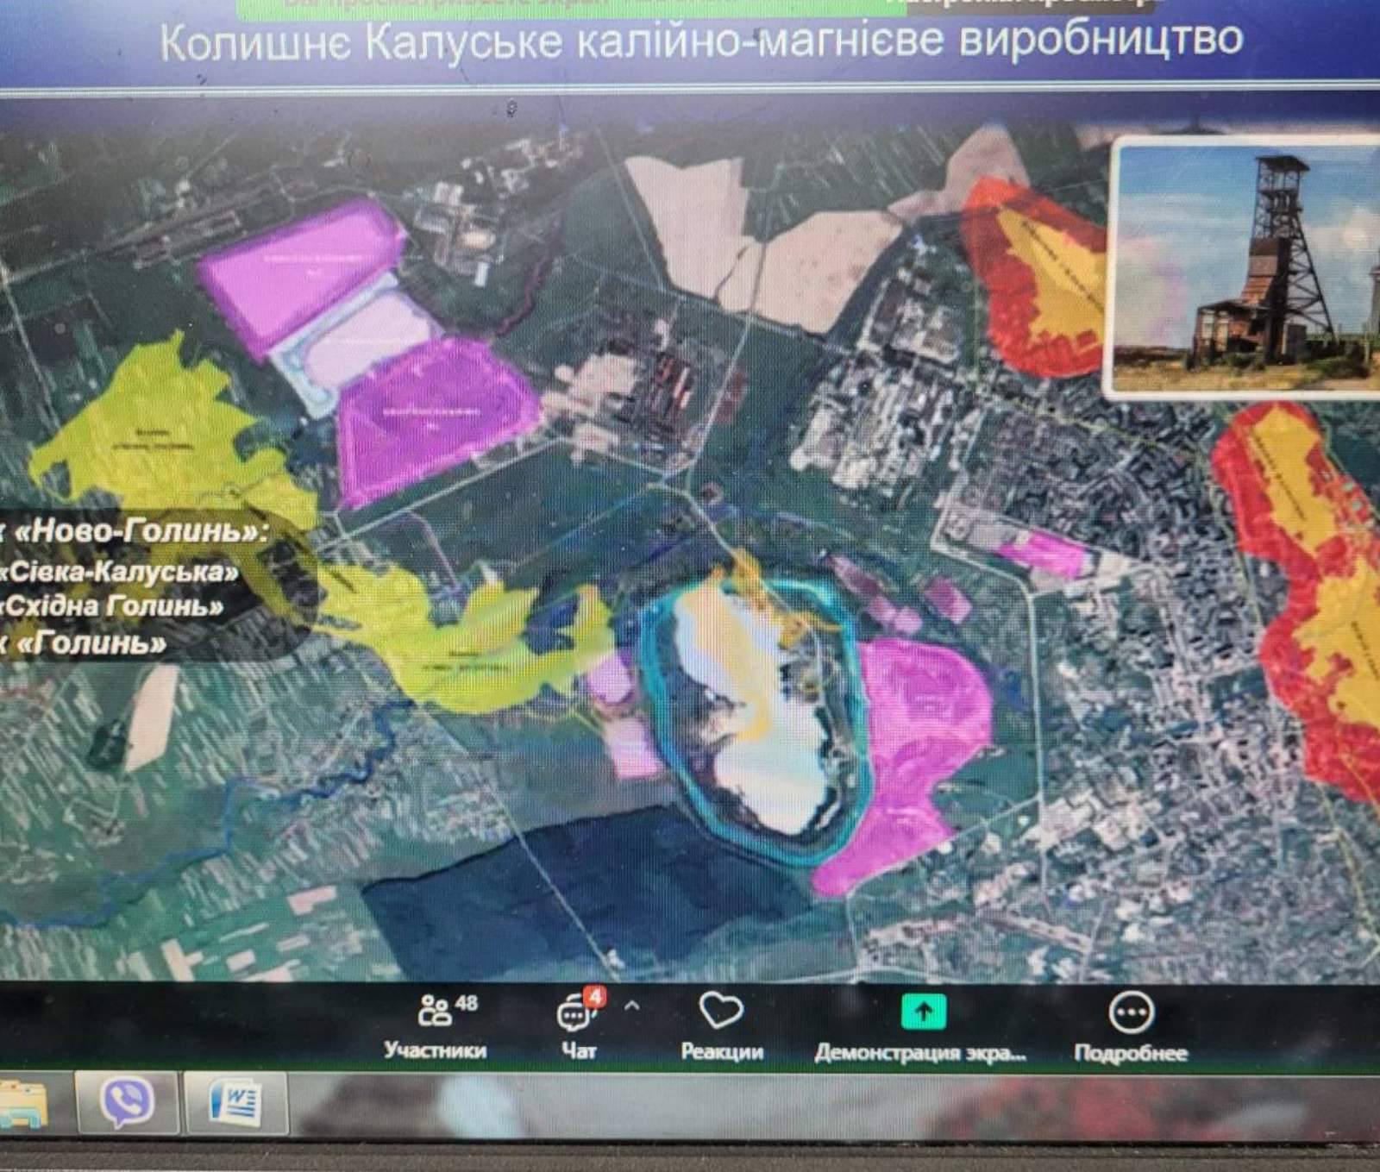Open the Чат chat panel
1380x1172 pixels.
578,1026
